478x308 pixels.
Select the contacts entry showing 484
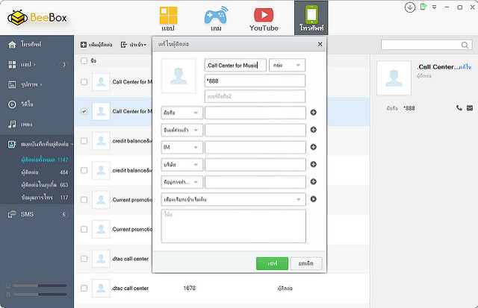coord(45,172)
